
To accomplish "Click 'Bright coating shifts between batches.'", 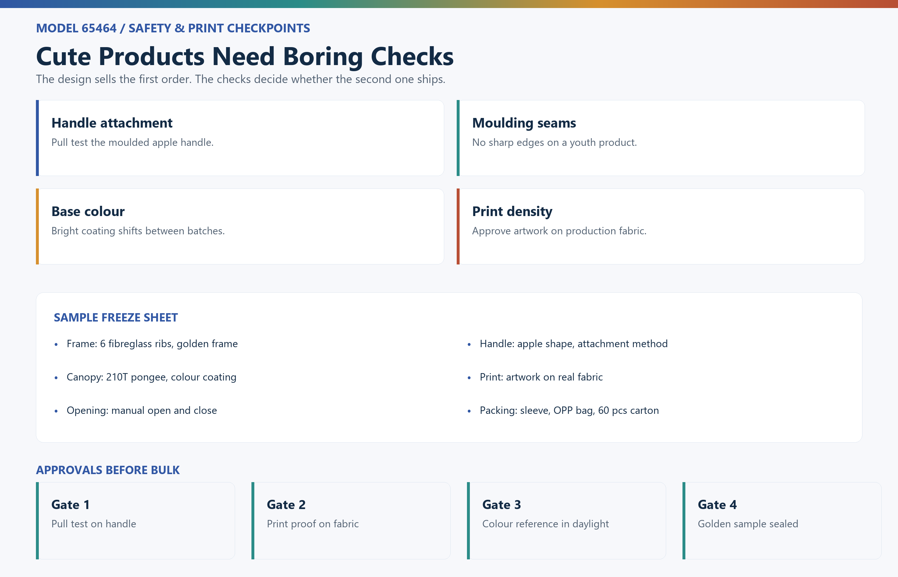I will click(x=138, y=231).
